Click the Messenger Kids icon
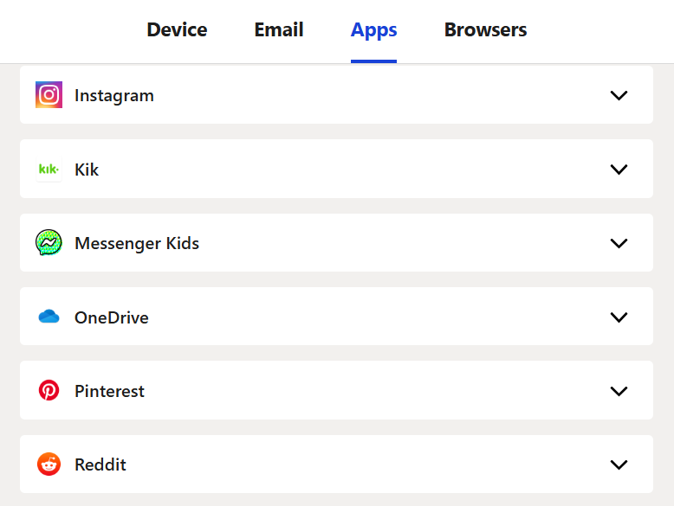This screenshot has height=506, width=674. (x=49, y=243)
